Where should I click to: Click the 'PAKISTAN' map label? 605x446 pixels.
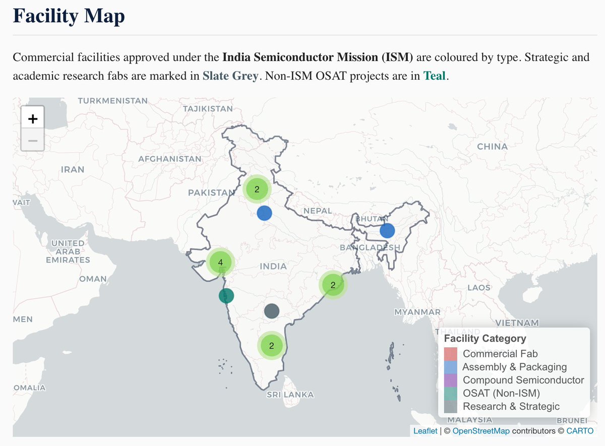(x=211, y=193)
